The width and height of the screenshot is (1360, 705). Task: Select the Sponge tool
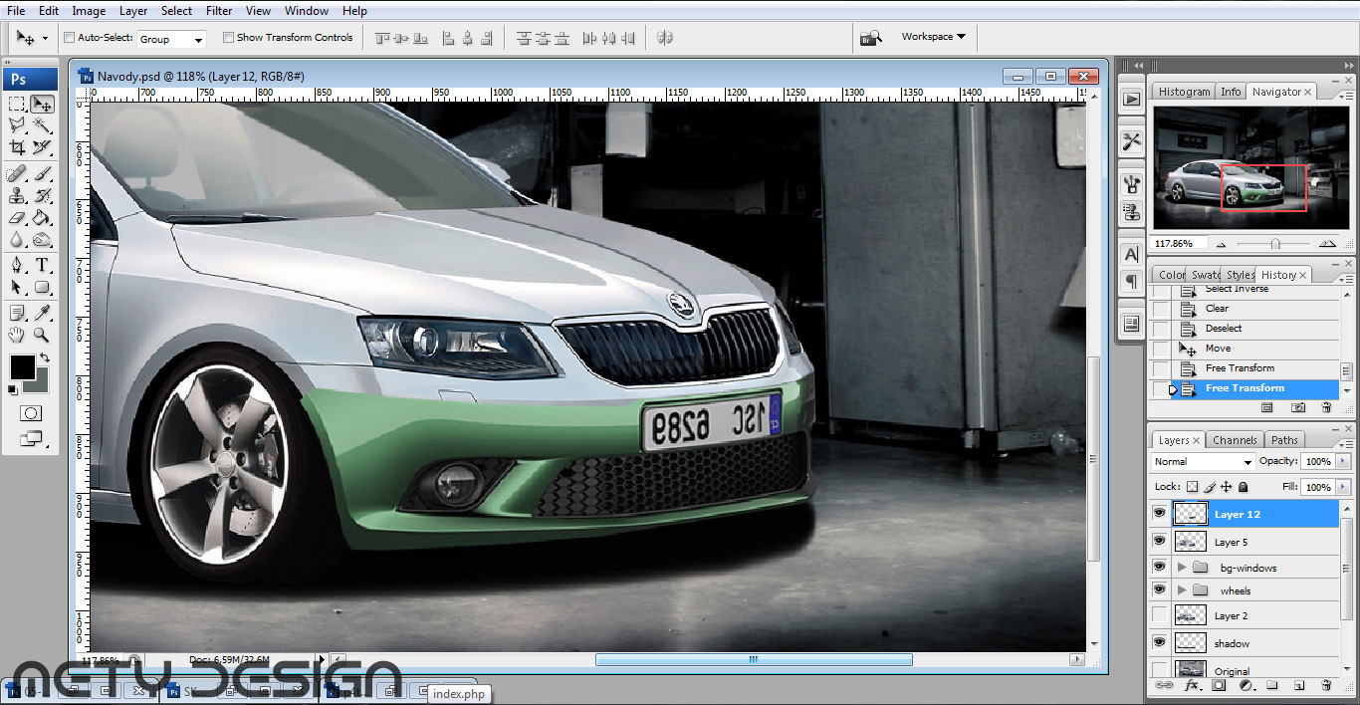(x=42, y=240)
